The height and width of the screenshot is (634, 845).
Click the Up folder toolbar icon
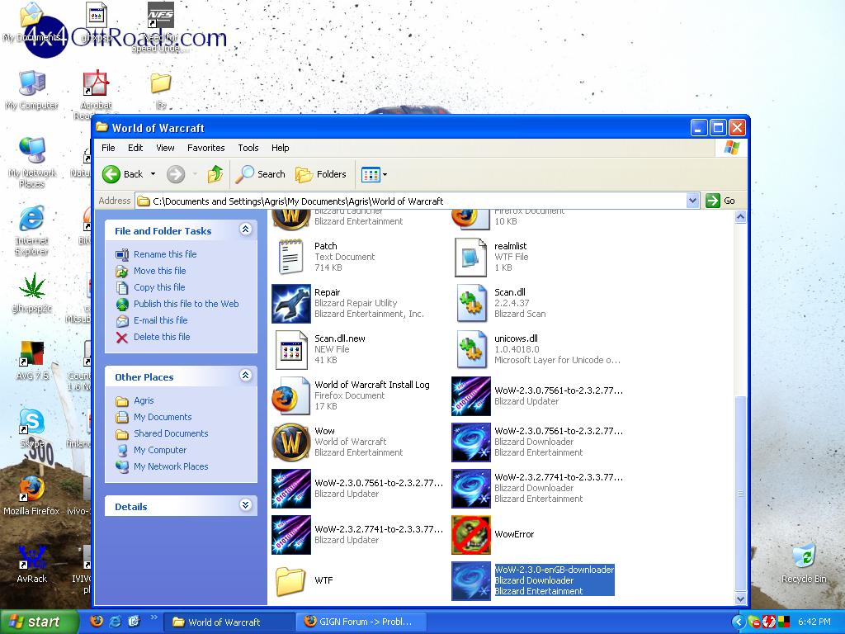click(215, 174)
